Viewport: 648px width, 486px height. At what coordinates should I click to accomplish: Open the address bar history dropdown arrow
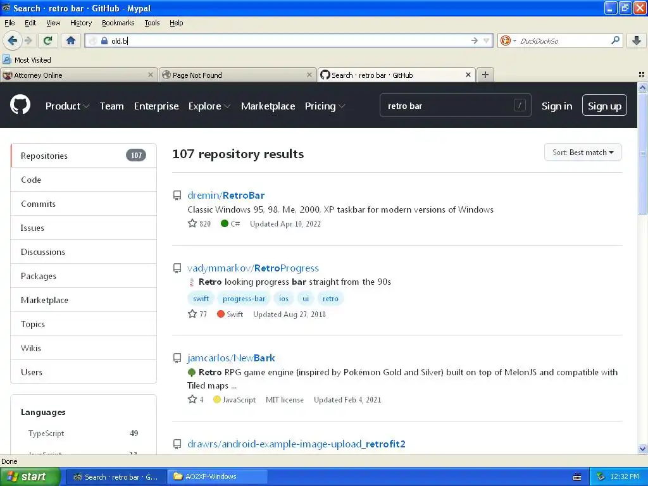(x=487, y=40)
